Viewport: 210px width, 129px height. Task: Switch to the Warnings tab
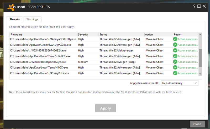32,19
